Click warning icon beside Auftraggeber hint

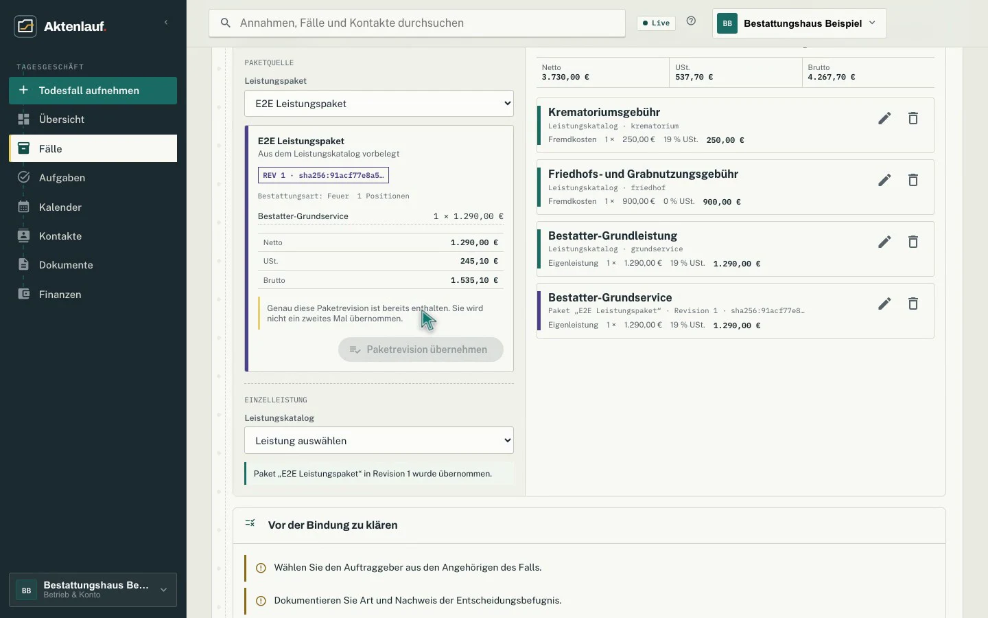tap(261, 568)
